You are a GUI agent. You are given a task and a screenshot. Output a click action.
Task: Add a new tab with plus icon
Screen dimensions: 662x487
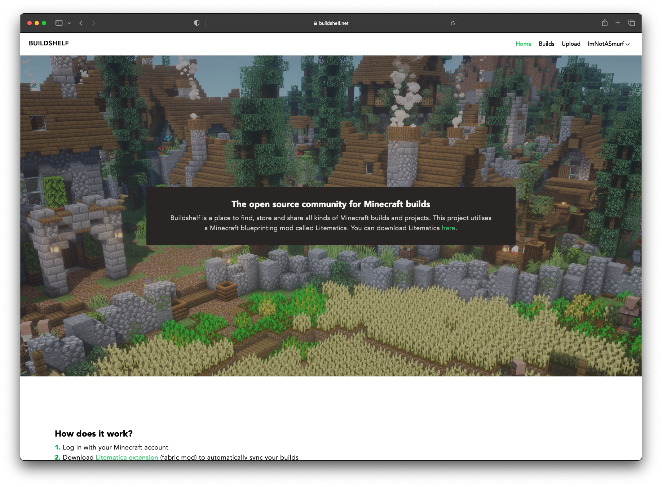[618, 23]
